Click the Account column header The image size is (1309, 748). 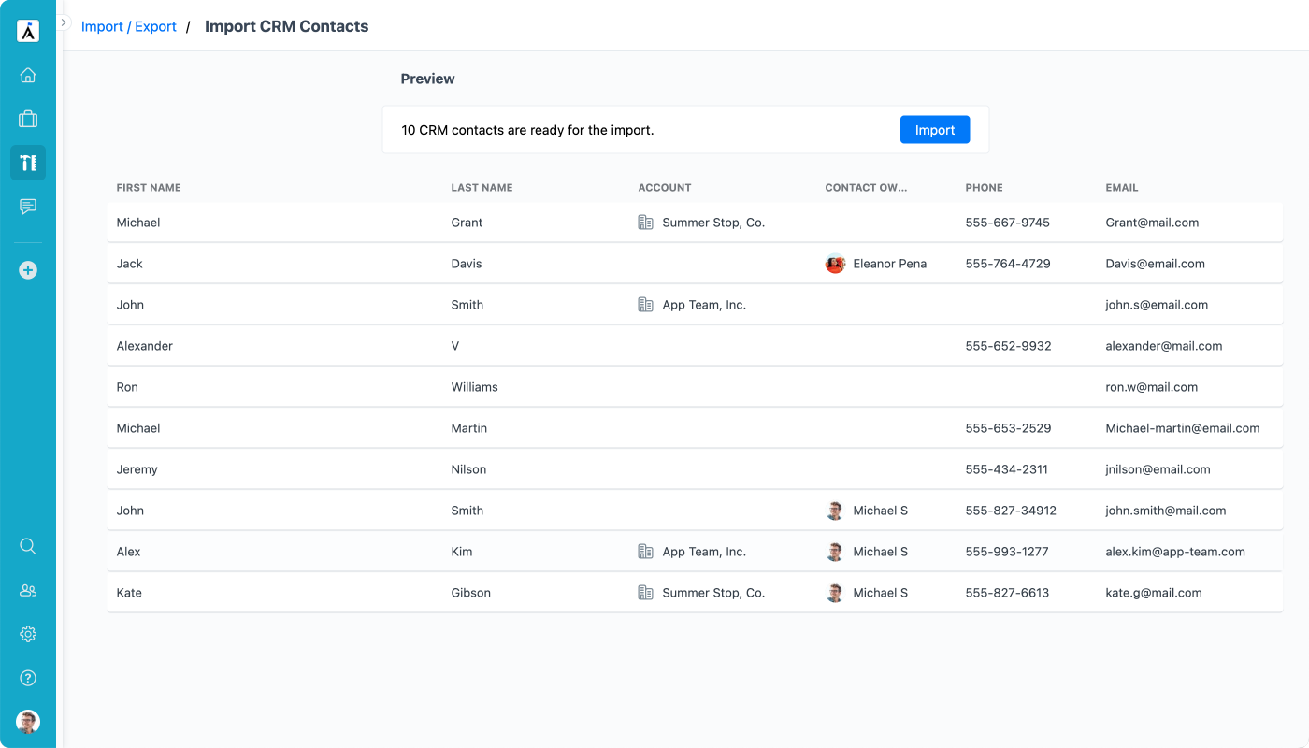(665, 188)
